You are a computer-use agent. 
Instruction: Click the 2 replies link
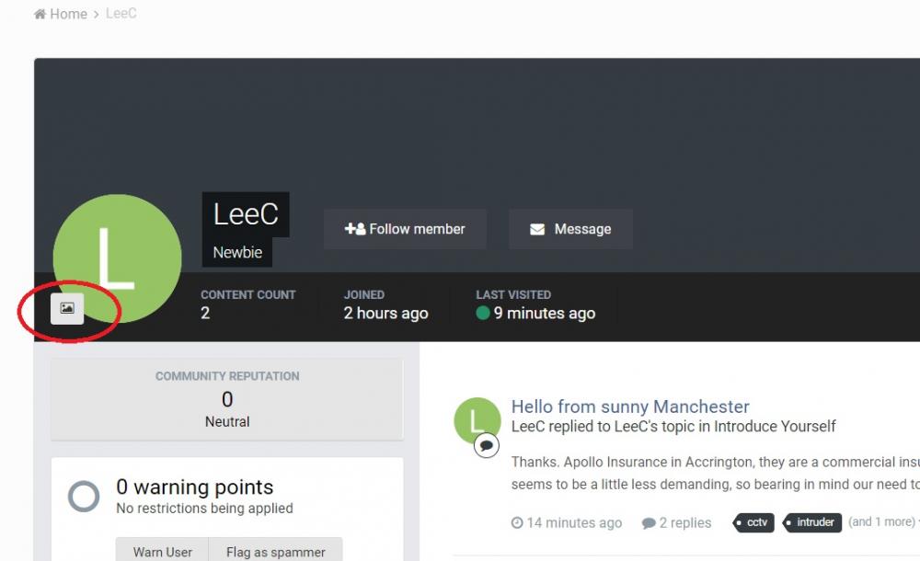point(677,522)
